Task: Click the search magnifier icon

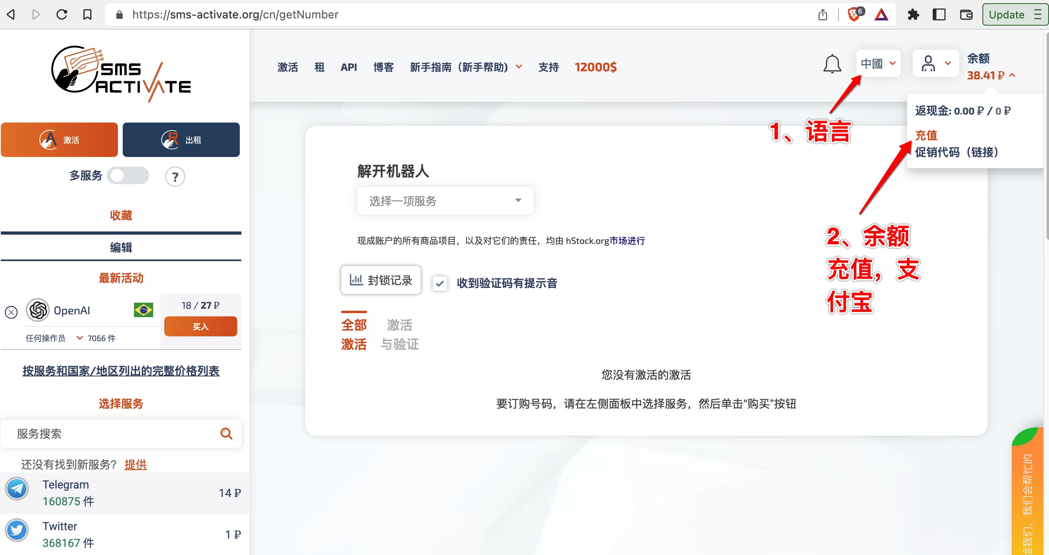Action: tap(227, 434)
